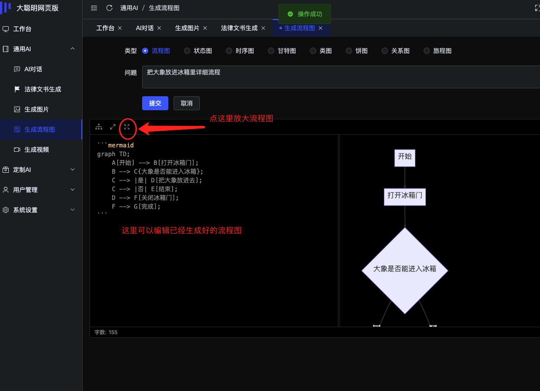Click the 生成流程图 icon in sidebar
Viewport: 540px width, 391px height.
17,129
